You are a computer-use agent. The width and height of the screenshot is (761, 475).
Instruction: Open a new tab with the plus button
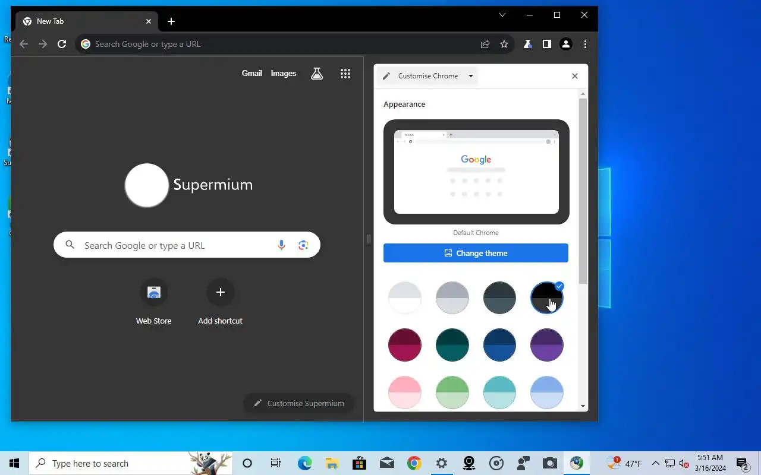(x=171, y=21)
